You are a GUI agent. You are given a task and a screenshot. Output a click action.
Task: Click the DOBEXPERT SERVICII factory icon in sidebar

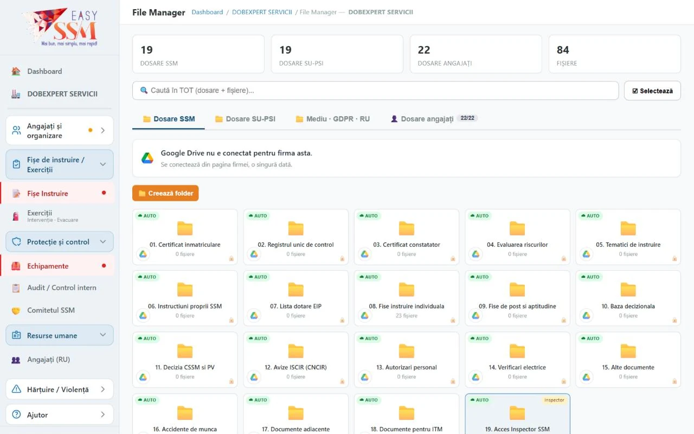(16, 94)
